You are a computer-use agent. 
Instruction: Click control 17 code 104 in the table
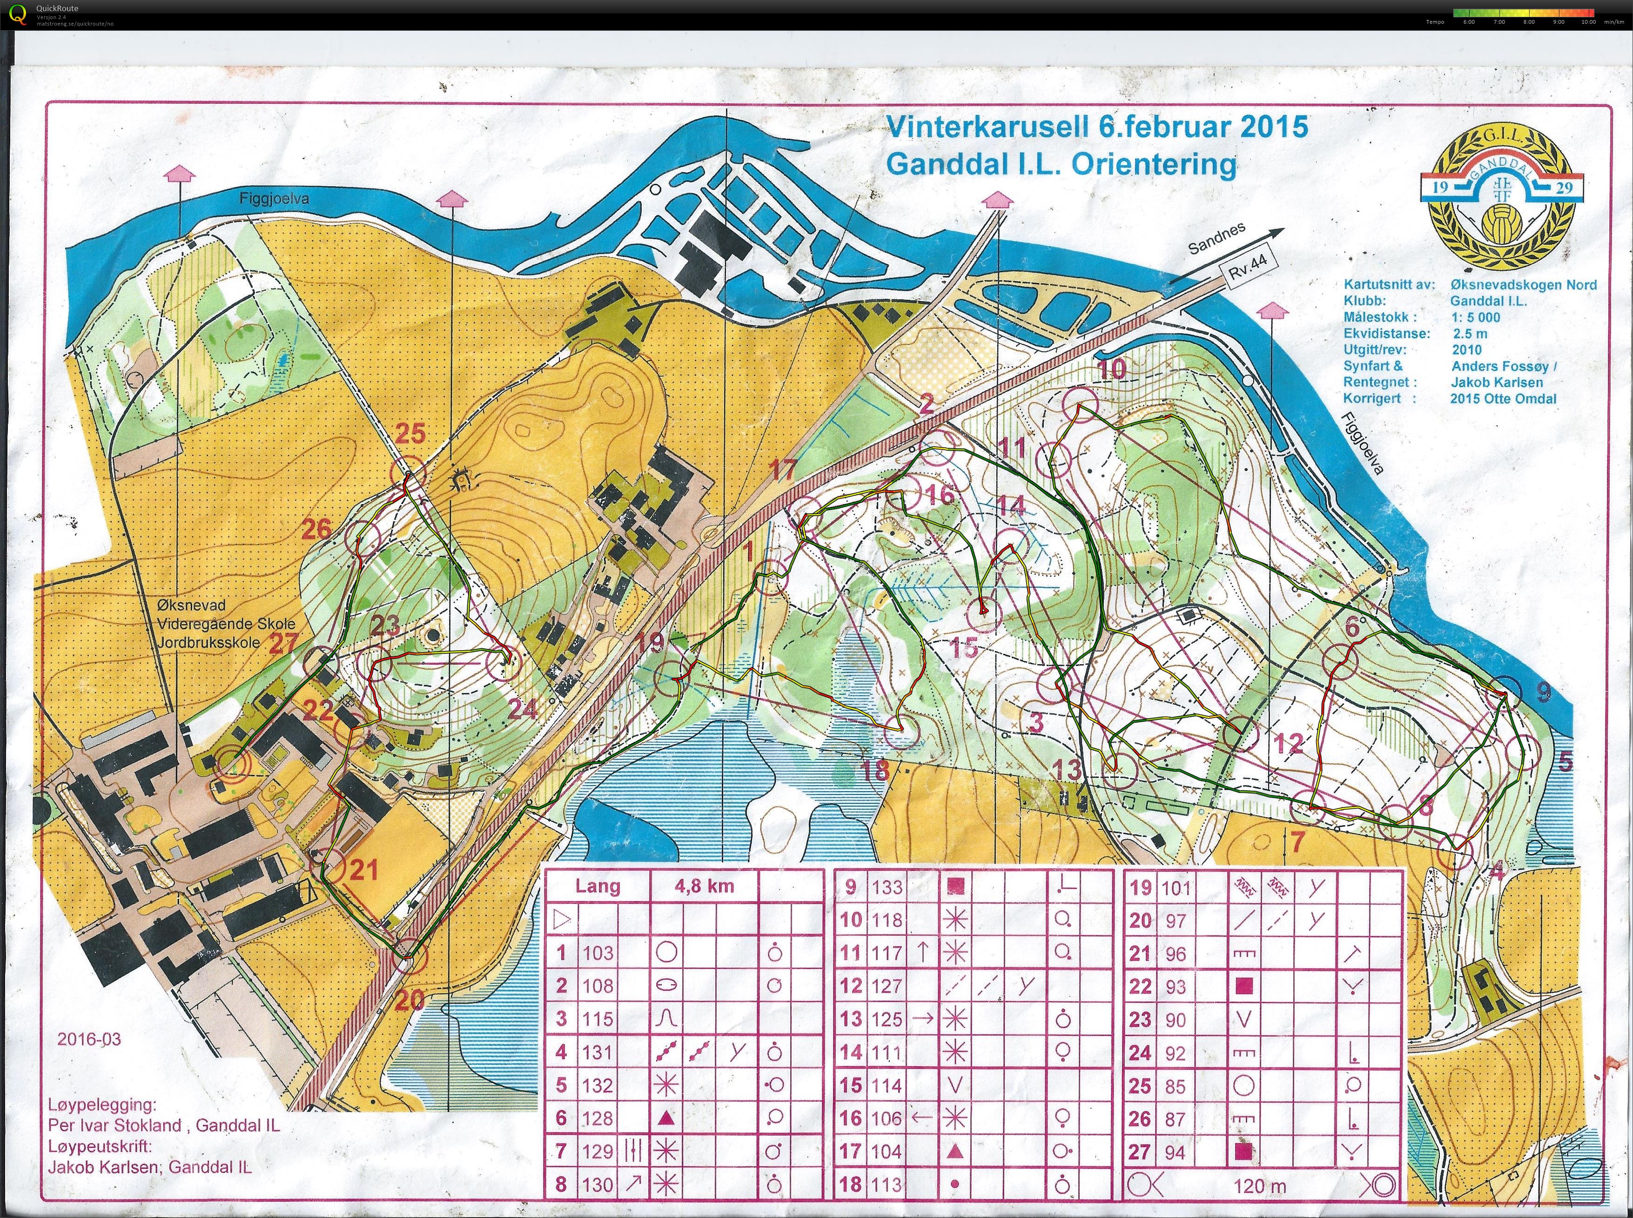click(886, 1151)
